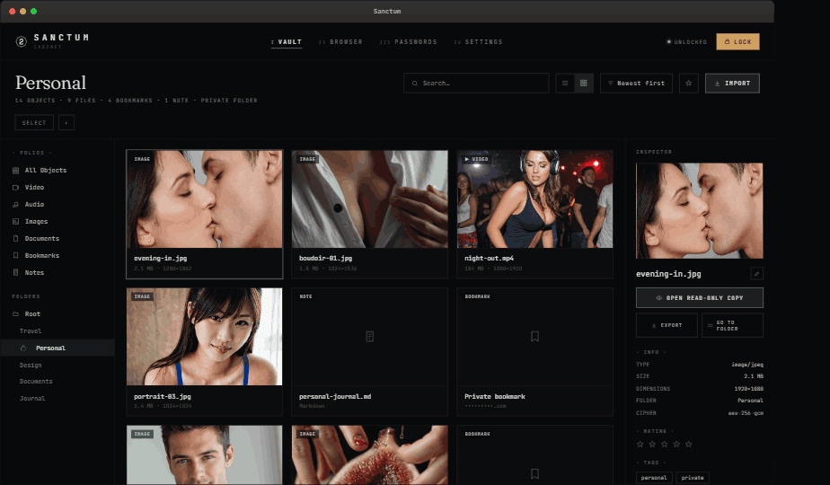The image size is (830, 485).
Task: Click the private tag
Action: pos(693,478)
